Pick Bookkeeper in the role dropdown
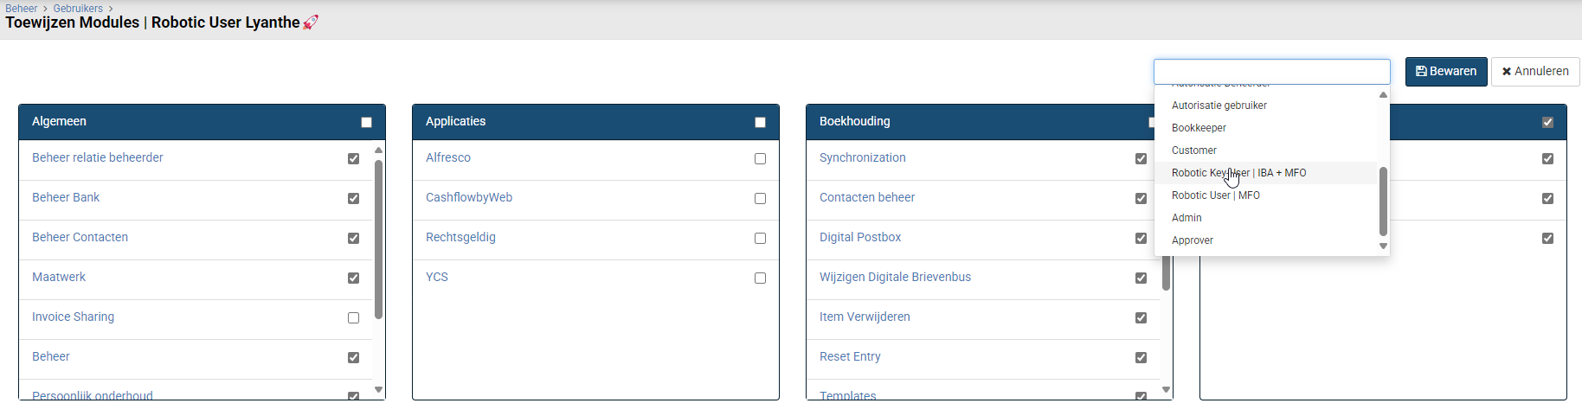1582x416 pixels. (1199, 128)
